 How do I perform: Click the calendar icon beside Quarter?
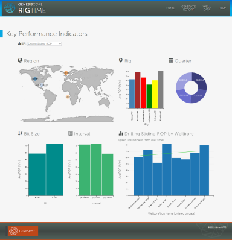point(171,60)
